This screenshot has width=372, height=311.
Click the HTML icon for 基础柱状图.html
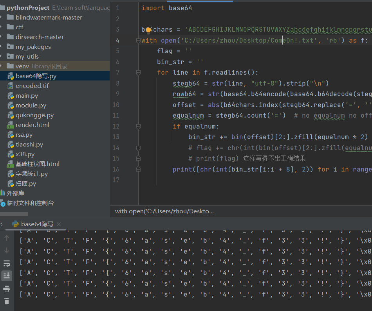(x=10, y=164)
